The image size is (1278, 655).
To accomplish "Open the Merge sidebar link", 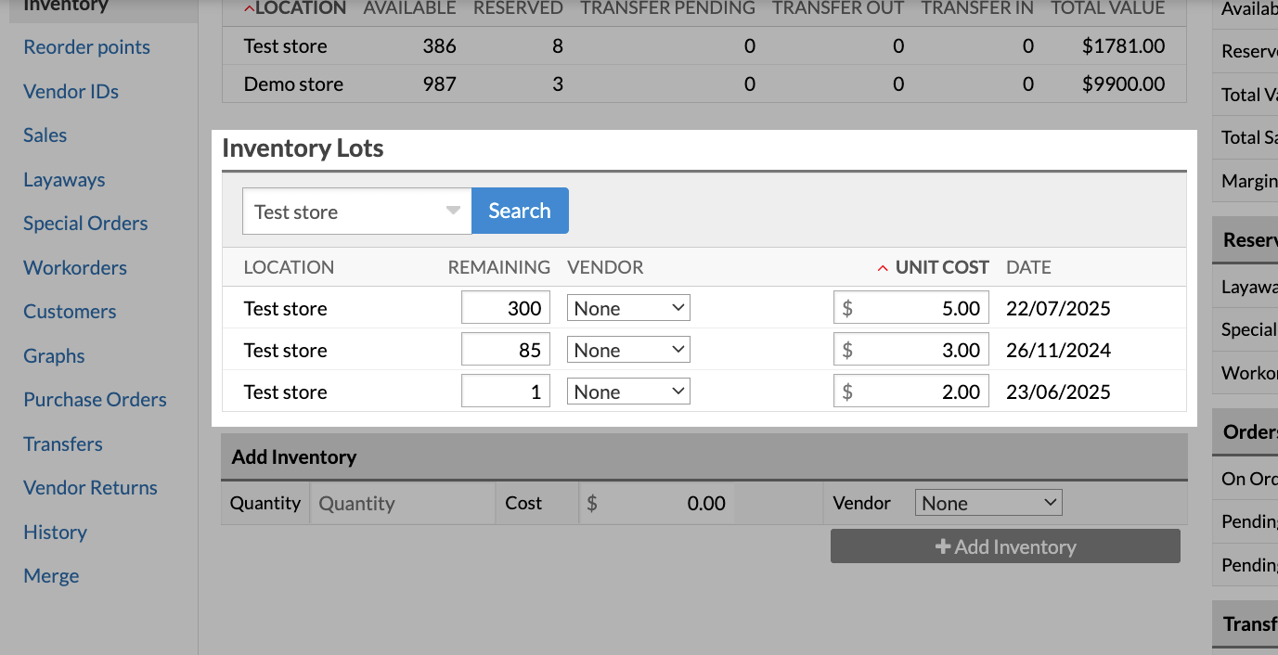I will click(51, 576).
